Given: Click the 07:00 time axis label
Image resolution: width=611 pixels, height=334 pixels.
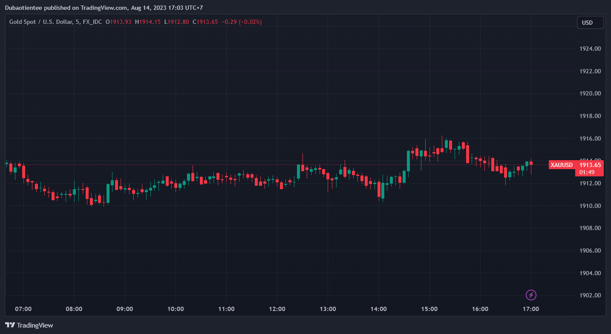Looking at the screenshot, I should click(23, 309).
